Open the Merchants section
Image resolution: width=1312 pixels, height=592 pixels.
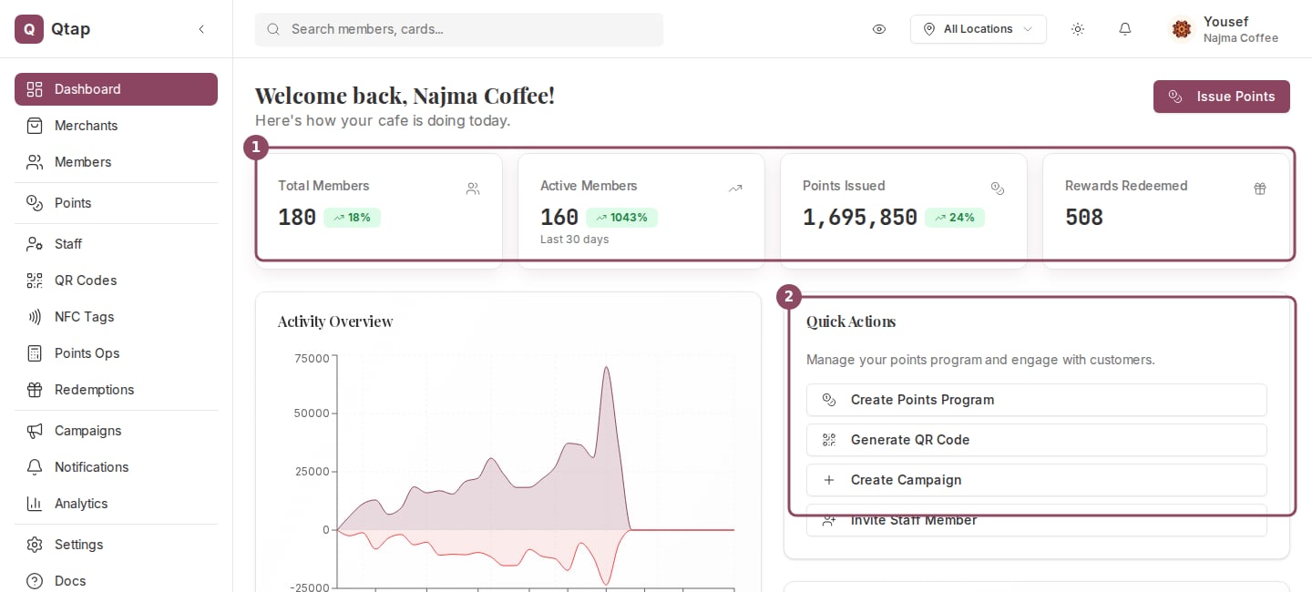pyautogui.click(x=116, y=126)
